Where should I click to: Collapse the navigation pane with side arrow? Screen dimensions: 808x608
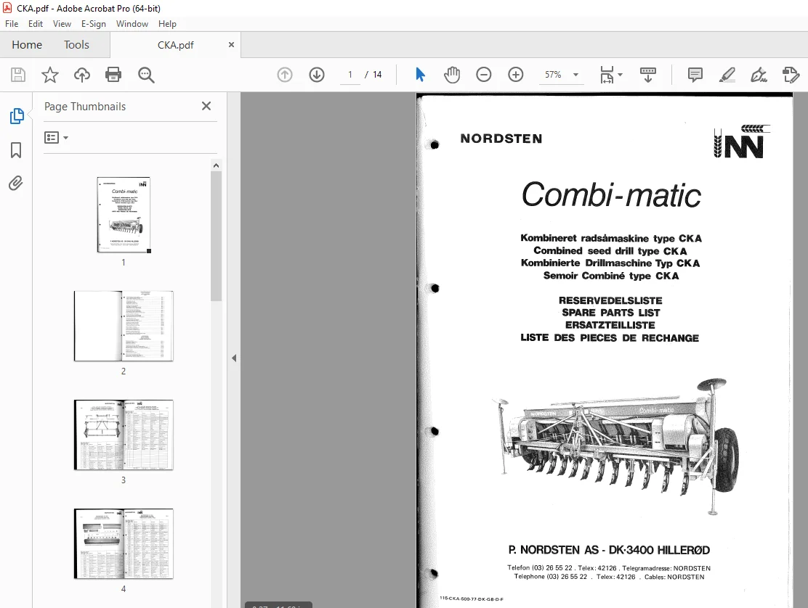(234, 358)
